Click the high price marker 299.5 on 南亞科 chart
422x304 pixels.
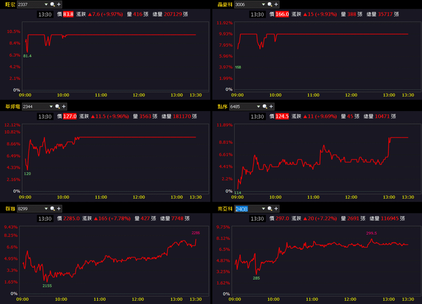tap(371, 233)
